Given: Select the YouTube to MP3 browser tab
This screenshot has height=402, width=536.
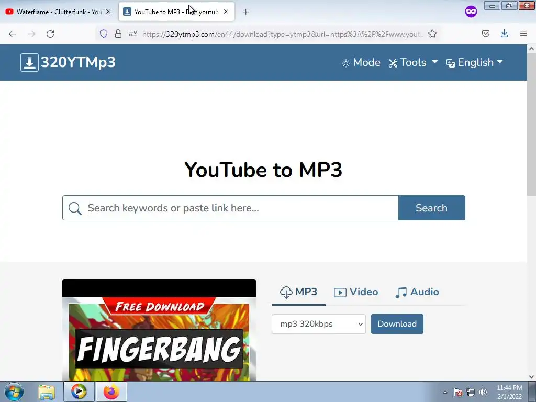Looking at the screenshot, I should pyautogui.click(x=176, y=12).
